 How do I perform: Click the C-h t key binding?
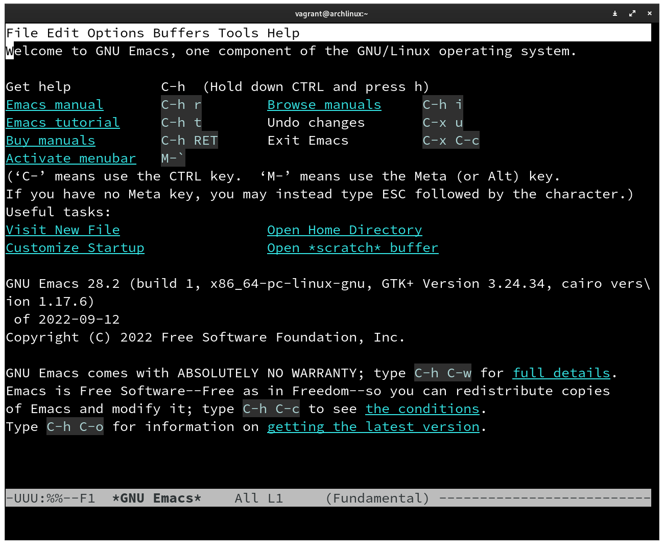(181, 123)
